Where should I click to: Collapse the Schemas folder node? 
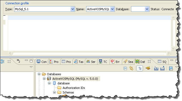[54, 92]
